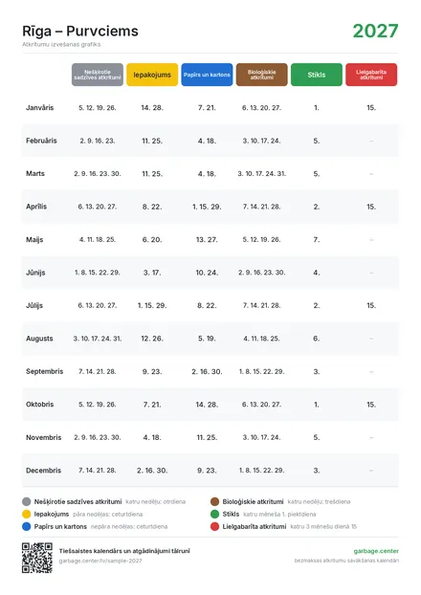Select the red Lielgabarīta atkritumi badge
The width and height of the screenshot is (421, 595).
click(x=371, y=75)
